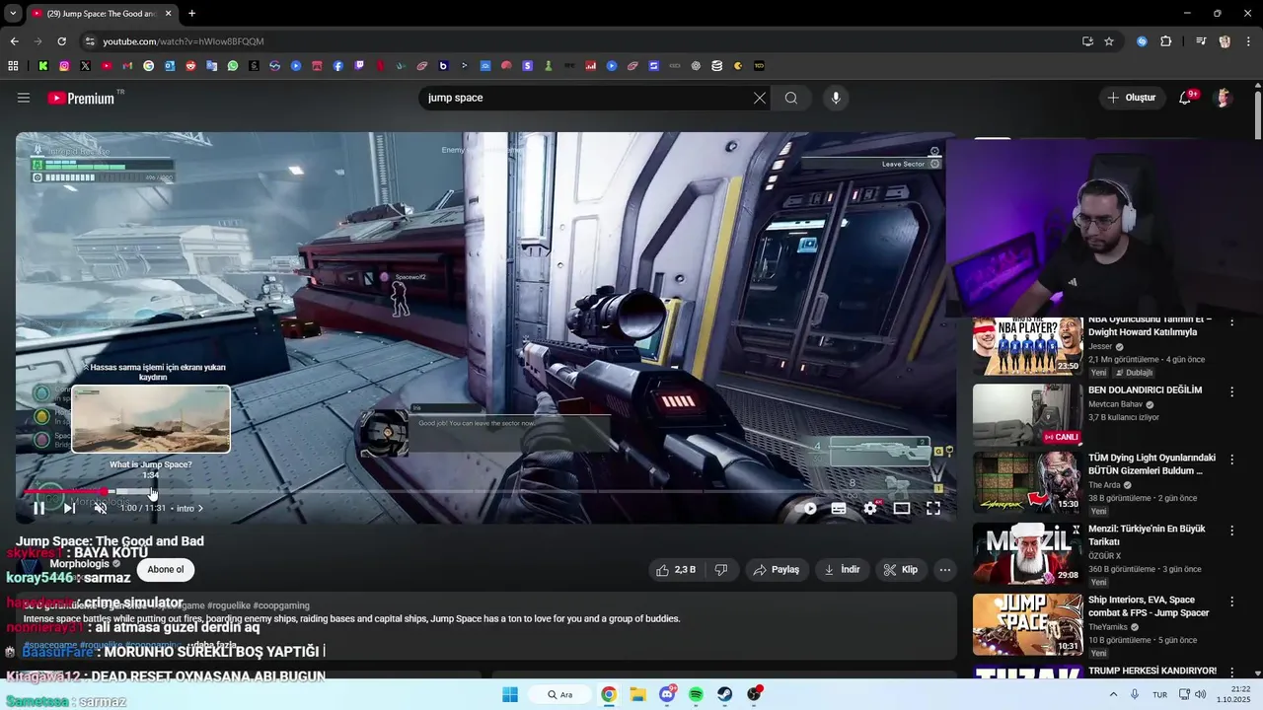Viewport: 1263px width, 710px height.
Task: Open the Oluştur create menu
Action: [1132, 98]
